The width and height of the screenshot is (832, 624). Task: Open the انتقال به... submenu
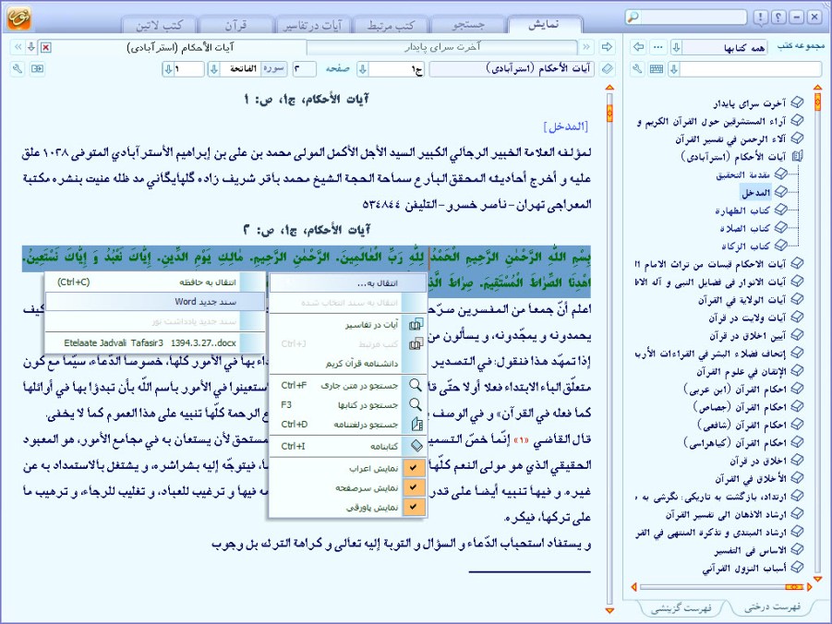tap(348, 282)
